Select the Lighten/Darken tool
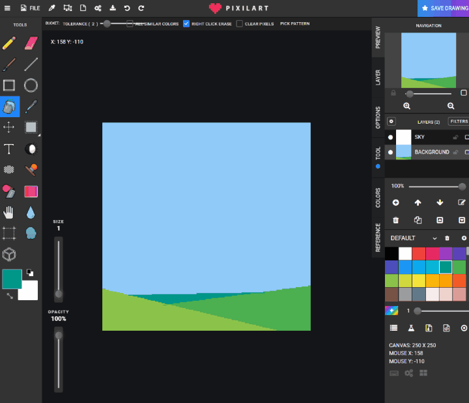This screenshot has height=403, width=469. click(x=31, y=148)
